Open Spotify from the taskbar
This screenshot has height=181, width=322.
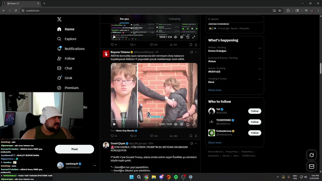point(176,177)
